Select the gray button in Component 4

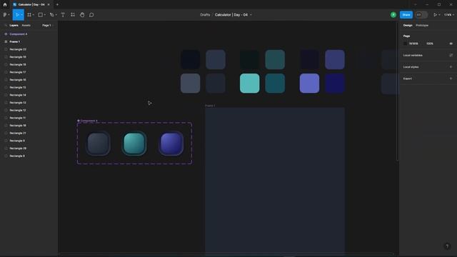coord(99,143)
